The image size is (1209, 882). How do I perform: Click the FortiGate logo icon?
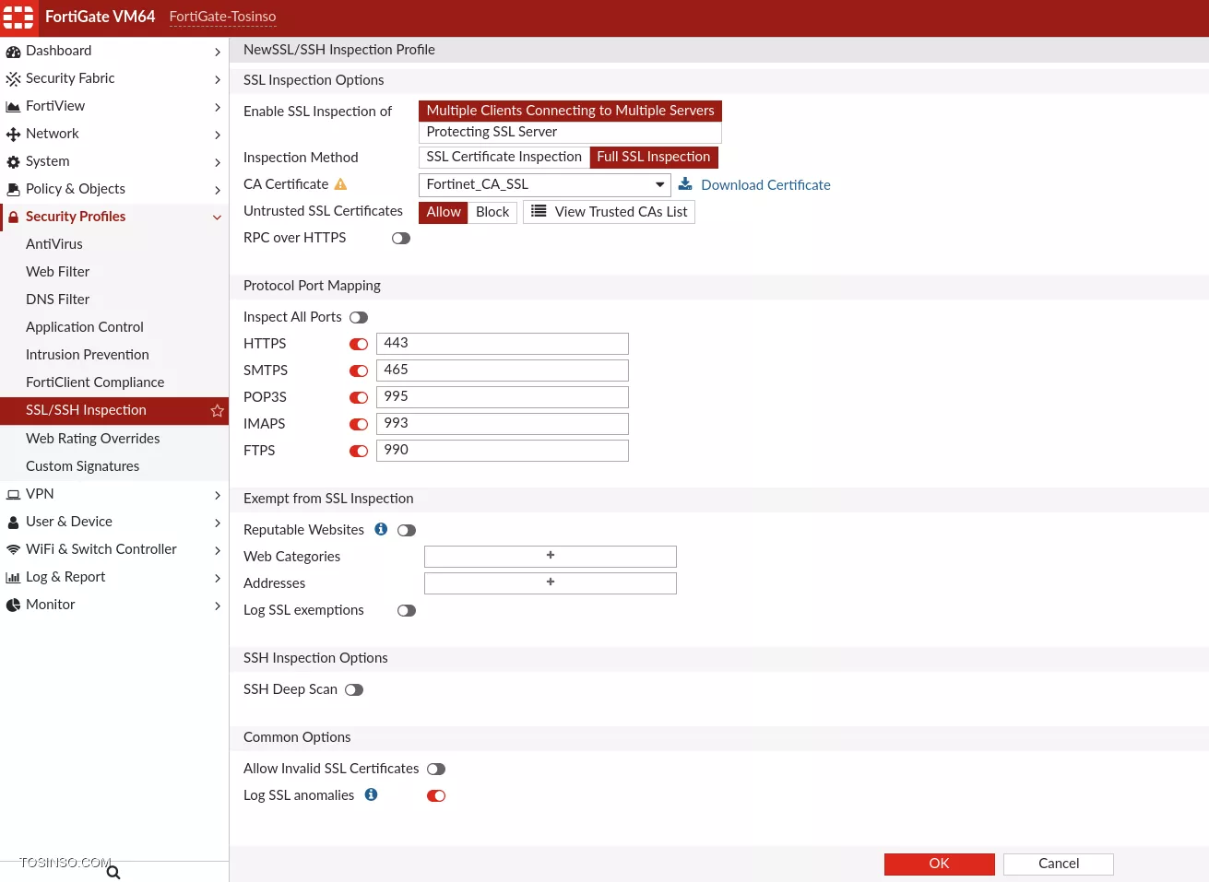click(x=18, y=18)
